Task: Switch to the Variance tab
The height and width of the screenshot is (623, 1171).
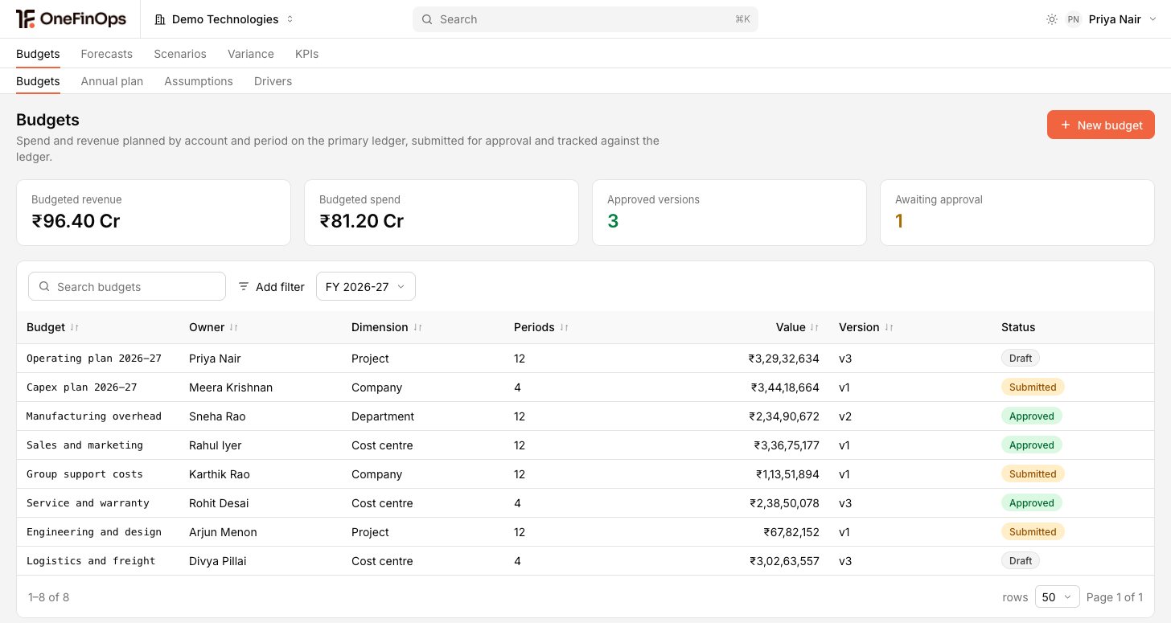Action: click(x=251, y=54)
